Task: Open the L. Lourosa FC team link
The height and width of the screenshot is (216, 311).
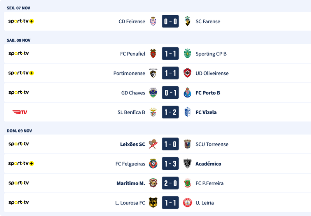Action: click(131, 202)
